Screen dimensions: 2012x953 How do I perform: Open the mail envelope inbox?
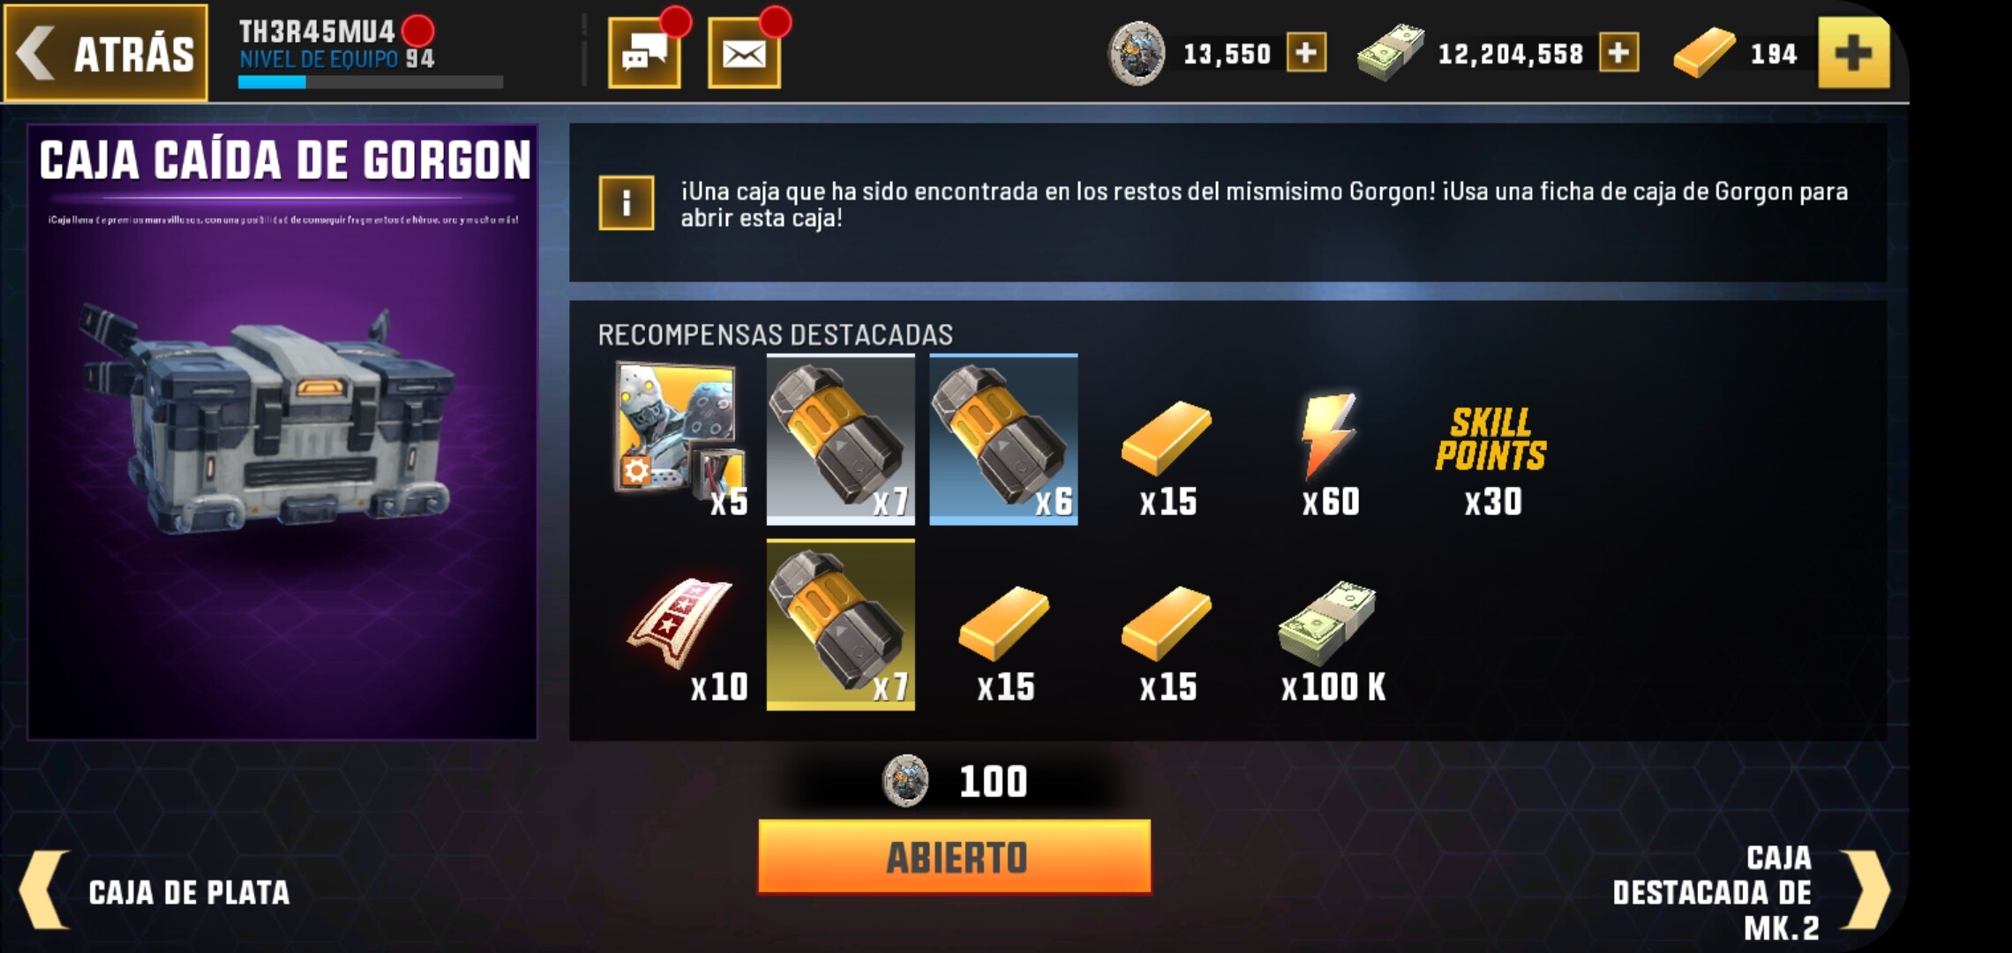point(744,54)
